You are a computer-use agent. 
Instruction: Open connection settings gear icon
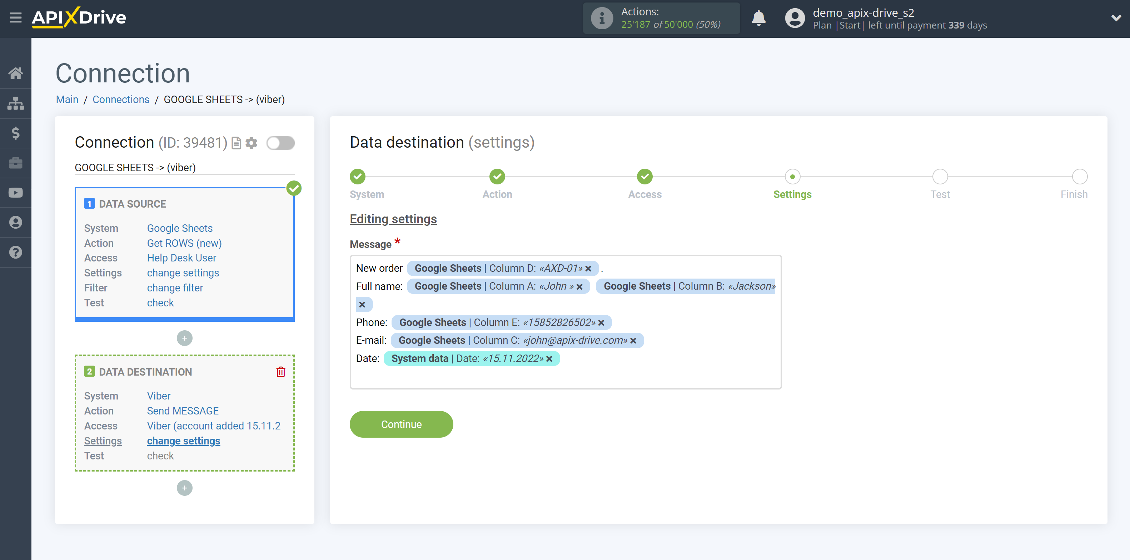click(x=252, y=143)
